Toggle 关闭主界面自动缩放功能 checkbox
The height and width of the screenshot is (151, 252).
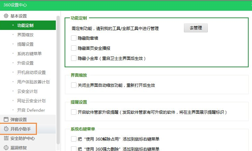click(74, 85)
